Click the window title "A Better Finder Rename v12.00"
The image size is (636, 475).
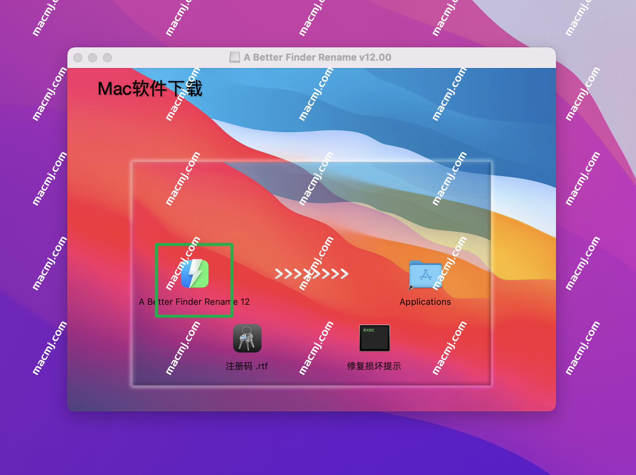tap(318, 57)
